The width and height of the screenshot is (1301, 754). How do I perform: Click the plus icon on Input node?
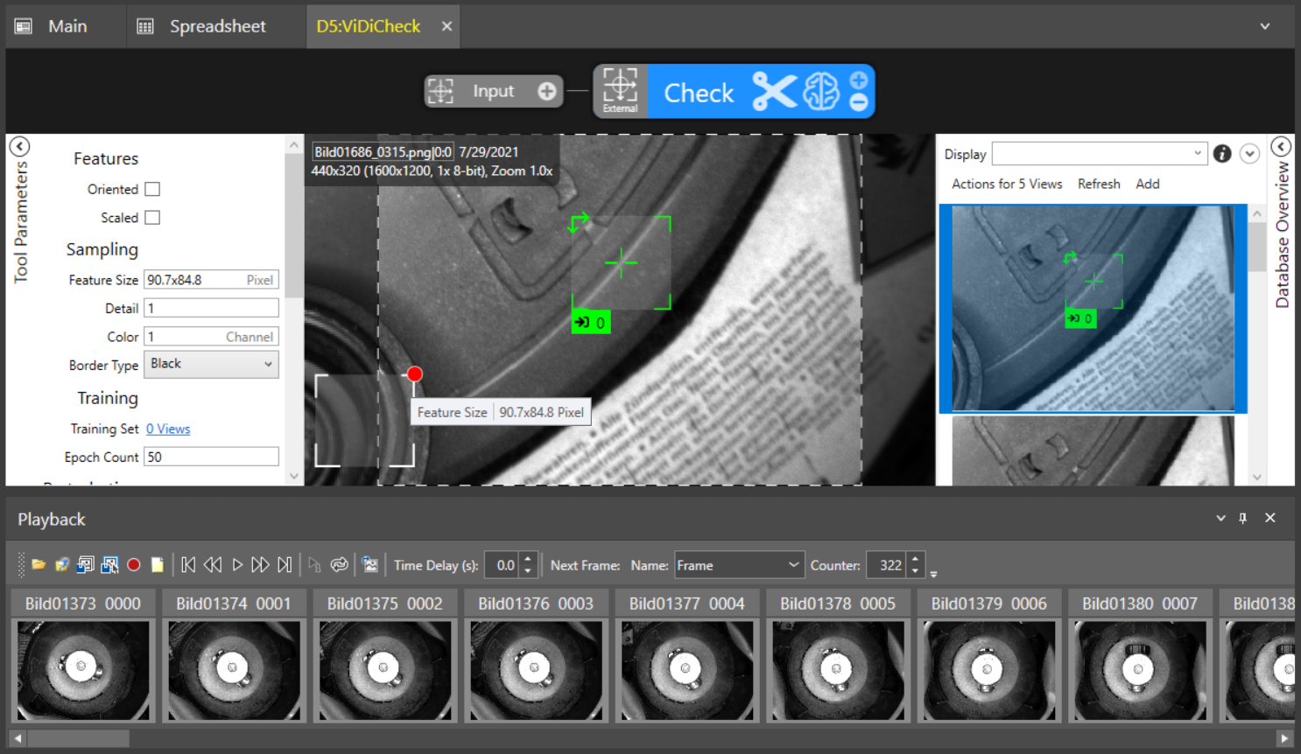tap(546, 91)
